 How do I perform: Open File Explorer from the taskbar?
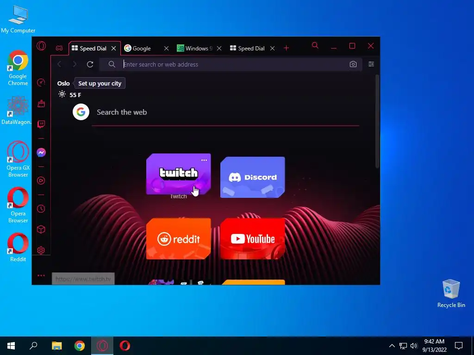coord(56,346)
